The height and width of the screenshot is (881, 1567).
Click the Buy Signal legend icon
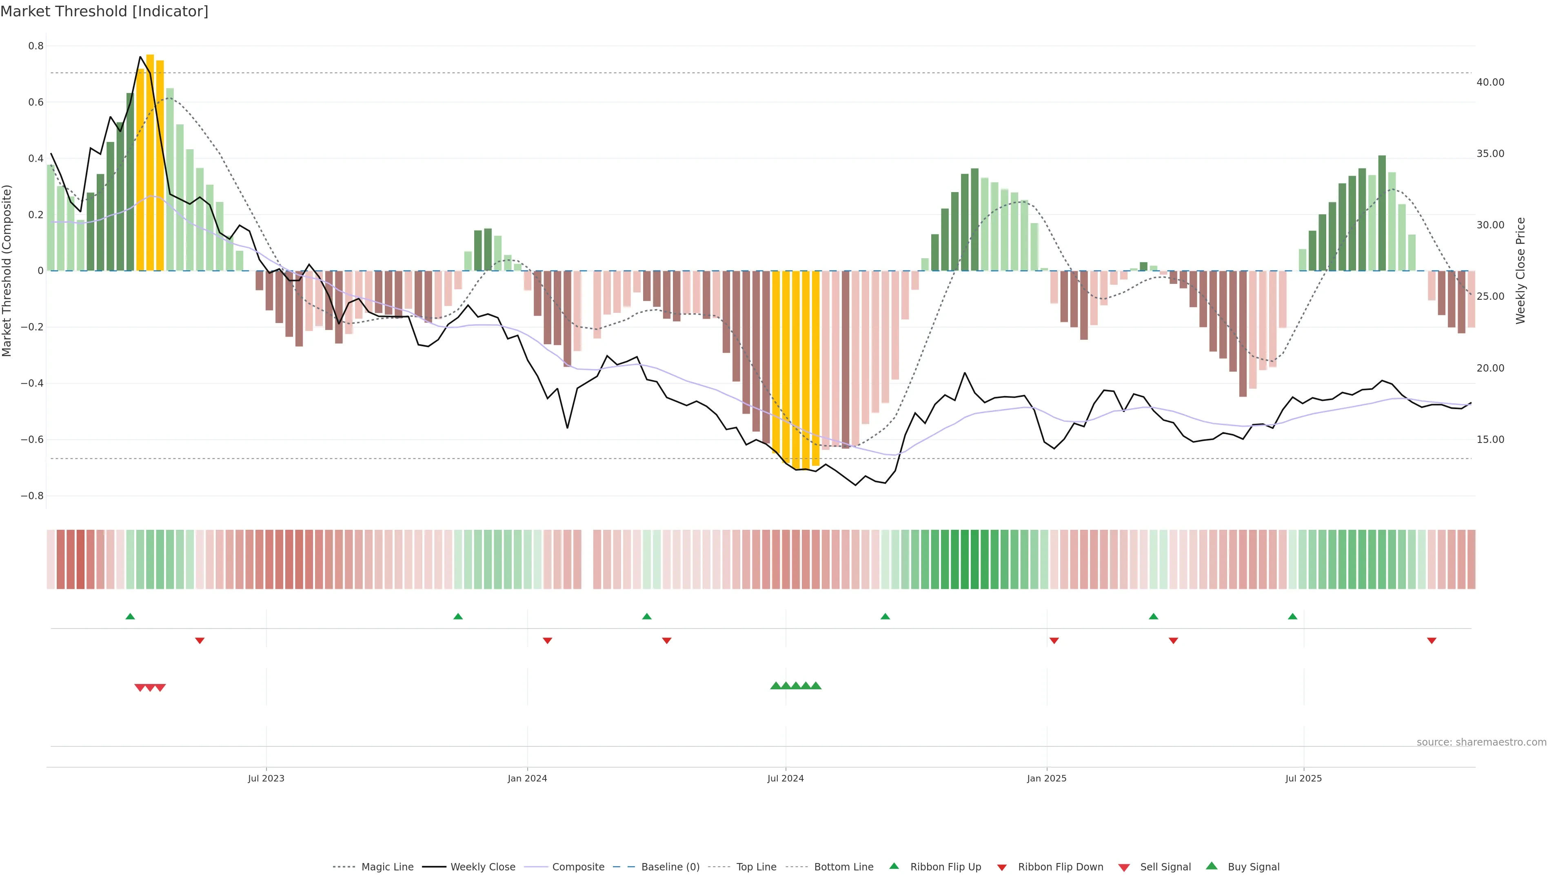point(1212,866)
